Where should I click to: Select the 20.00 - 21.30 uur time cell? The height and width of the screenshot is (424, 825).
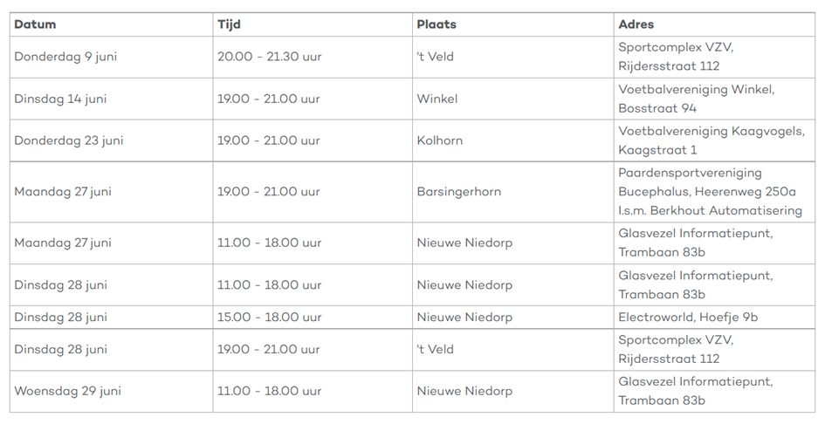pyautogui.click(x=269, y=57)
